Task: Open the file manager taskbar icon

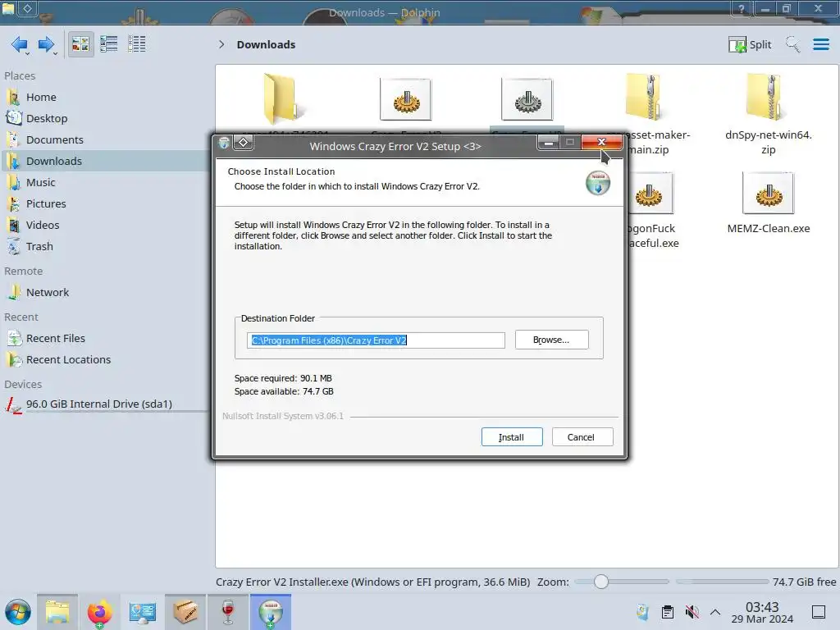Action: 57,612
